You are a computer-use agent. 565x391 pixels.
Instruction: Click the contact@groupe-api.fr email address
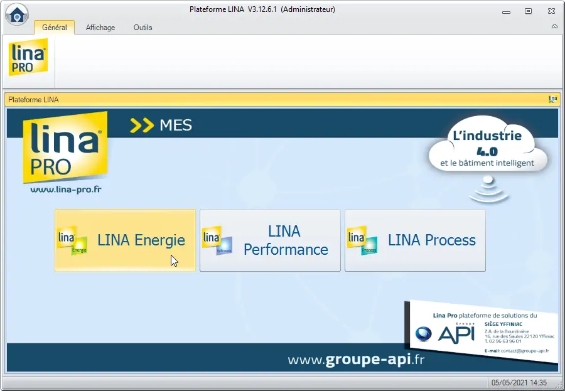pos(525,351)
